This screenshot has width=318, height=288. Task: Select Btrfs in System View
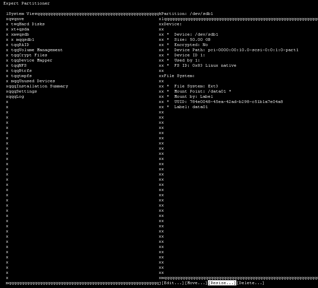point(25,71)
